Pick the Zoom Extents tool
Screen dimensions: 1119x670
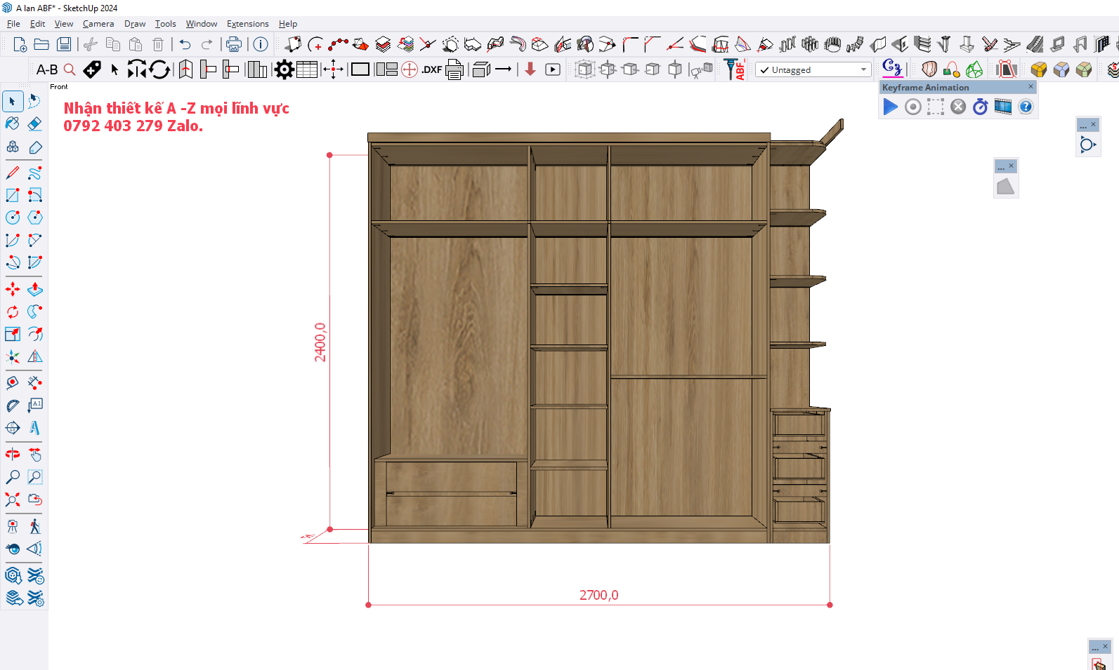[x=13, y=500]
